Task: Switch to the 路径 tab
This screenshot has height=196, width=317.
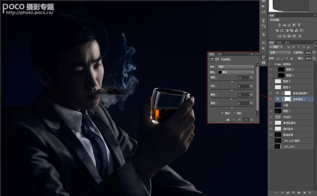Action: [x=287, y=42]
